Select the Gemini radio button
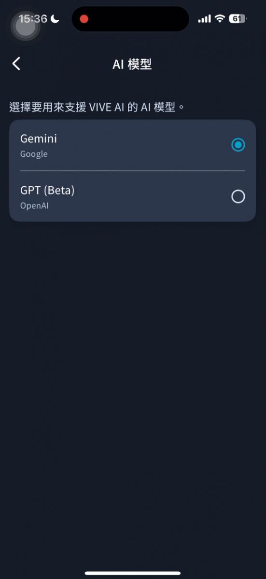This screenshot has width=266, height=579. 238,145
